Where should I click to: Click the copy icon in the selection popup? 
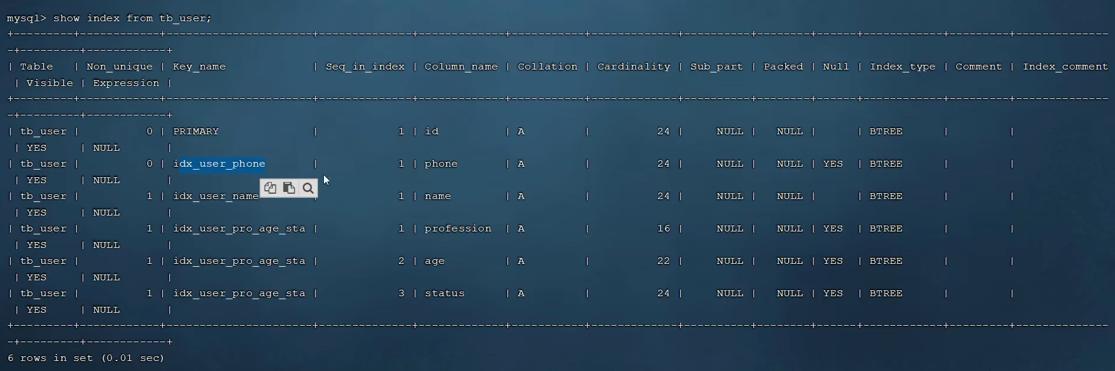coord(270,188)
